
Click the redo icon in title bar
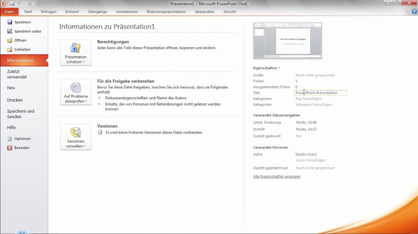coord(30,4)
